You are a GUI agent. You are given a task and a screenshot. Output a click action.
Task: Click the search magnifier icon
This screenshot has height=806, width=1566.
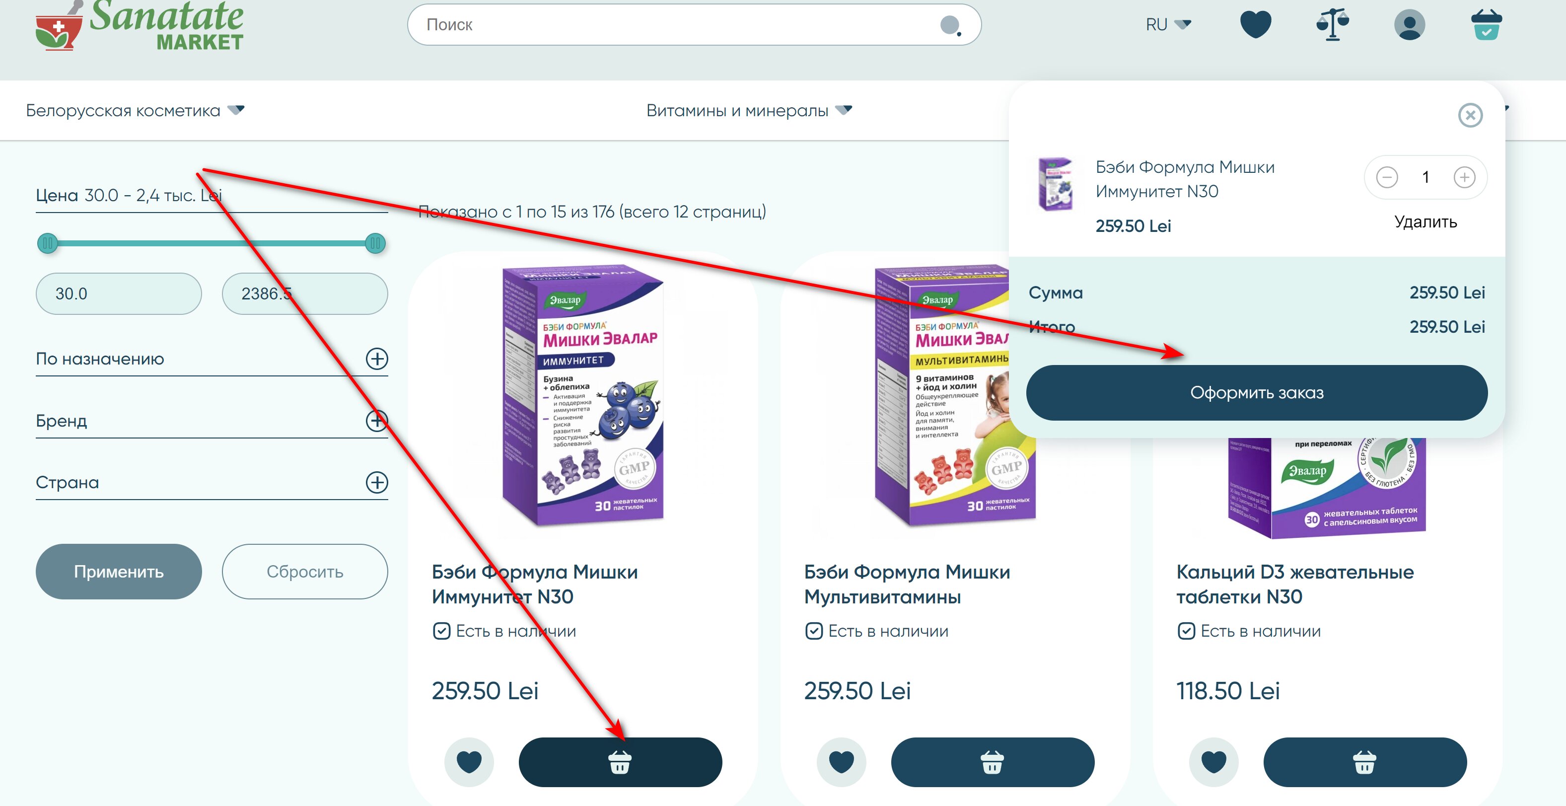pyautogui.click(x=950, y=25)
